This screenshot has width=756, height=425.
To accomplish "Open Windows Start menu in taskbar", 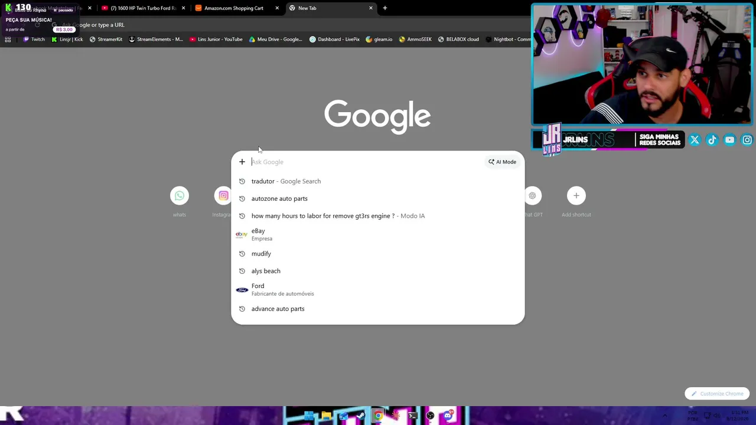I will (309, 416).
